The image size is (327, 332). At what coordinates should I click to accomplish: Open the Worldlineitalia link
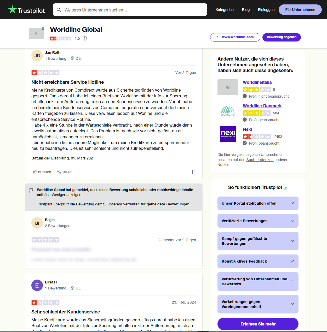(257, 82)
